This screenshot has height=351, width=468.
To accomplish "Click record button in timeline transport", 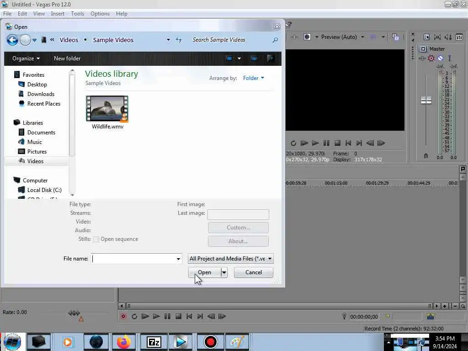I will (123, 316).
